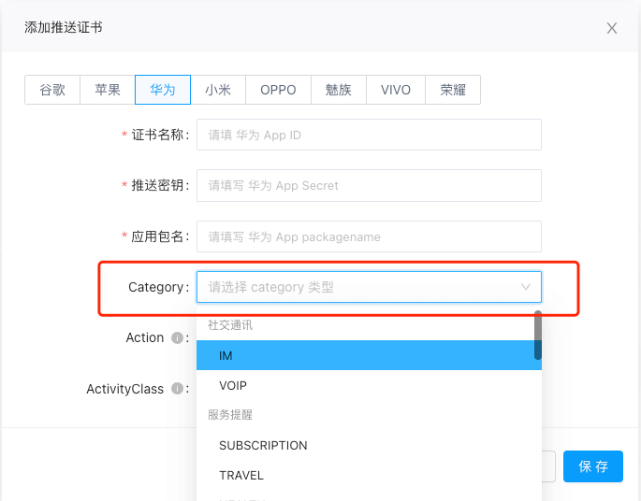Switch to the 荣耀 tab
This screenshot has width=641, height=501.
(453, 90)
